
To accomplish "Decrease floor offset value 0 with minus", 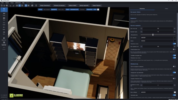I will 141,85.
